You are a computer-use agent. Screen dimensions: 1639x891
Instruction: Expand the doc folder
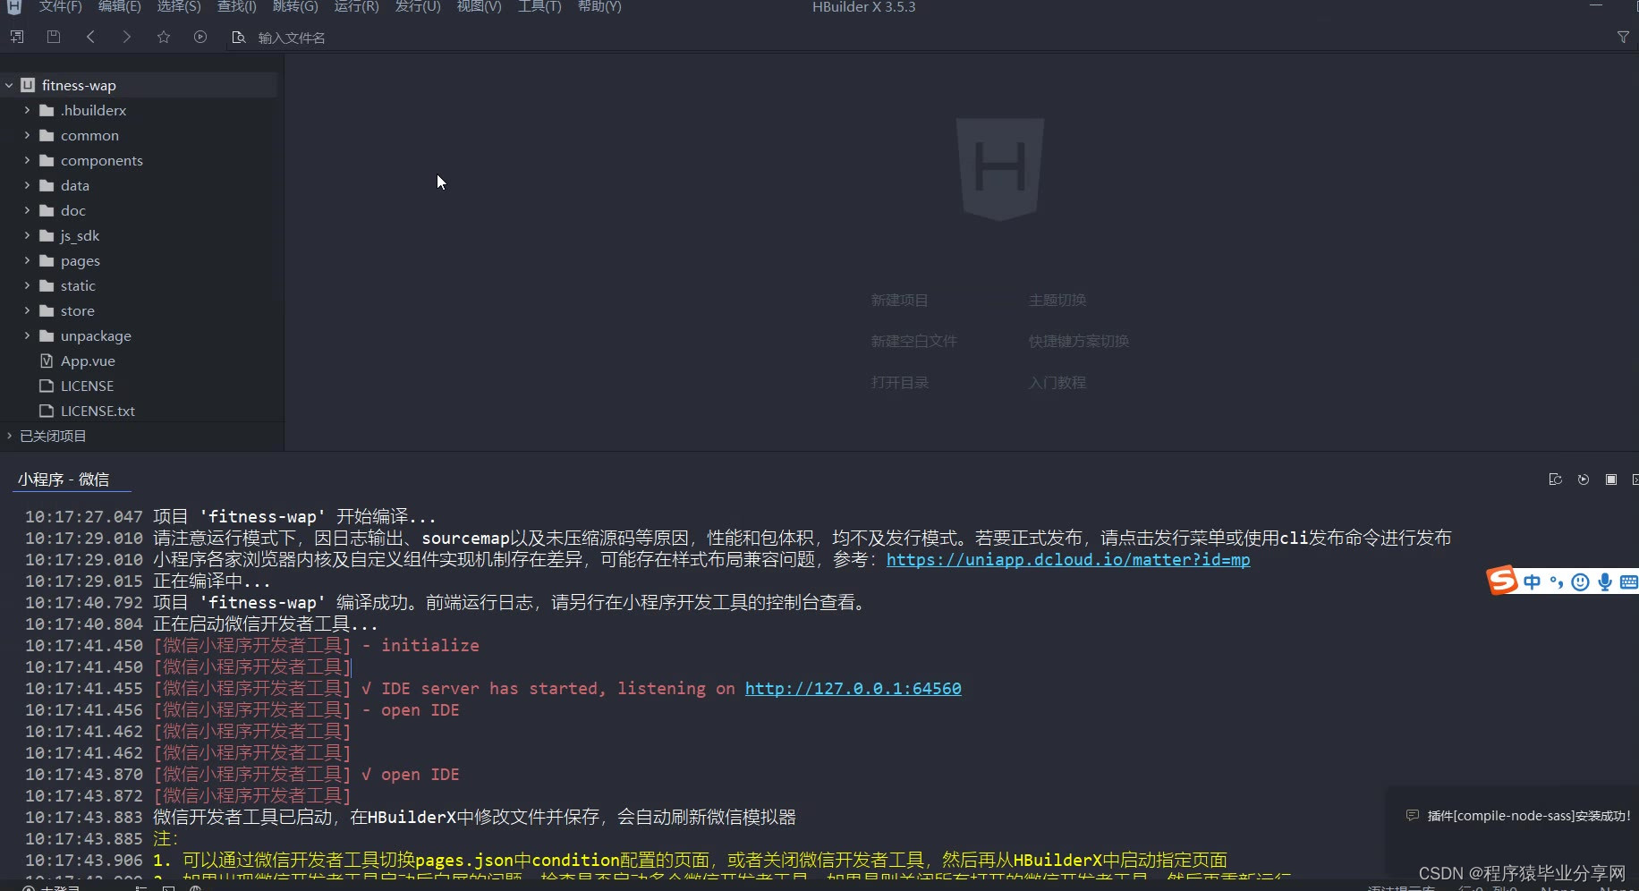(x=27, y=210)
